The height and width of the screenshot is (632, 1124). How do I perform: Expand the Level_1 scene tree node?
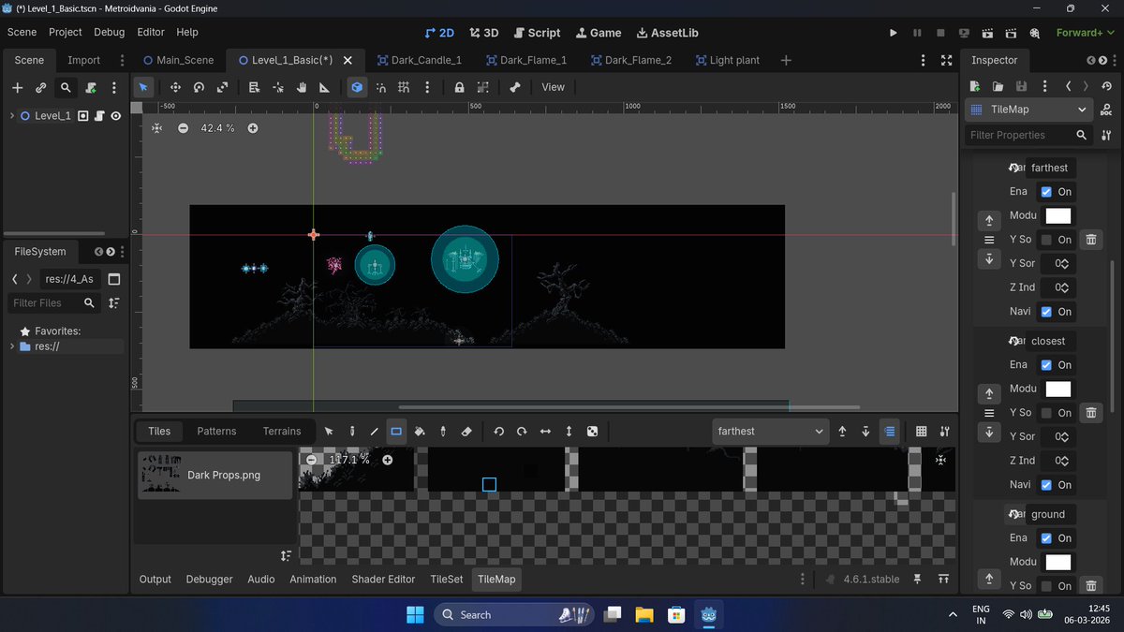click(x=12, y=116)
